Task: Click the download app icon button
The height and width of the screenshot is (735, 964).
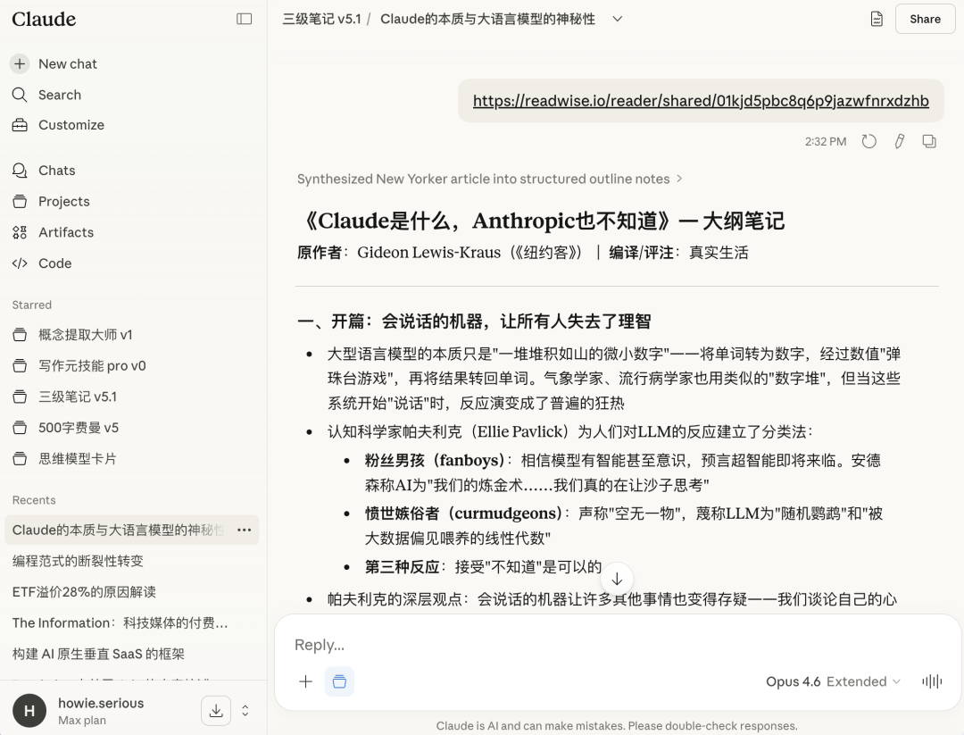Action: [x=216, y=711]
